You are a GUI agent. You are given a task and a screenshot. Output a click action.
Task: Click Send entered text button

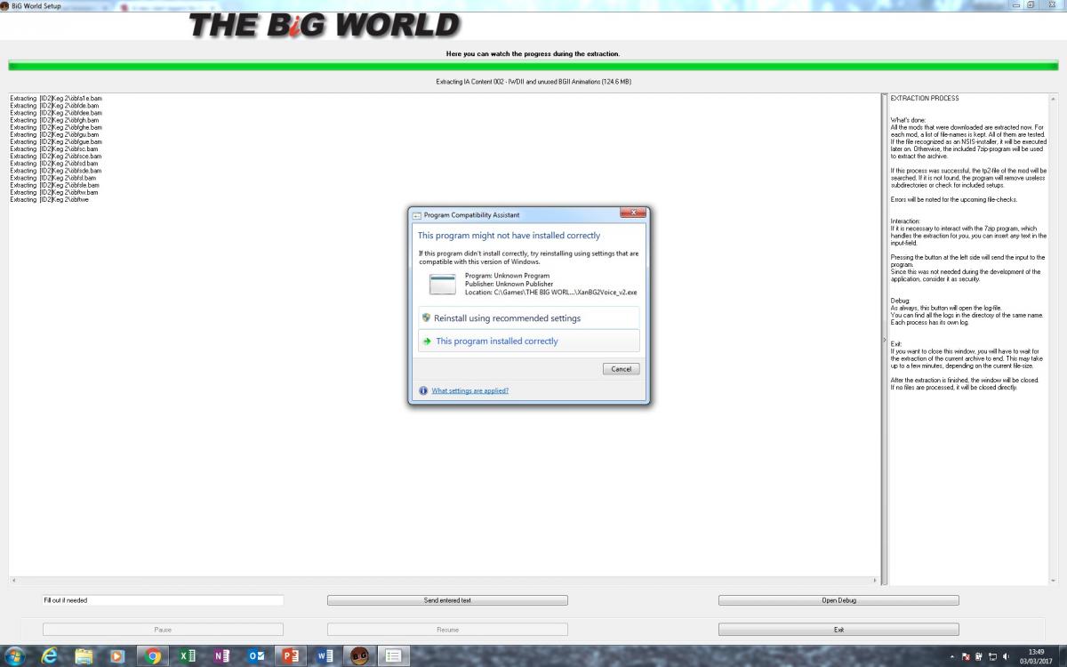click(447, 600)
